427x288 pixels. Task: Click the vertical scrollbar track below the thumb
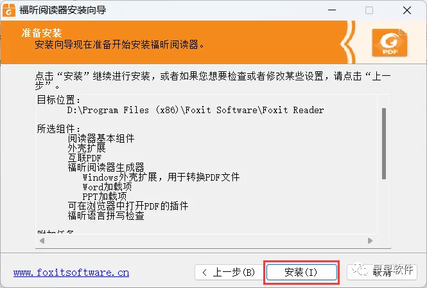click(384, 206)
